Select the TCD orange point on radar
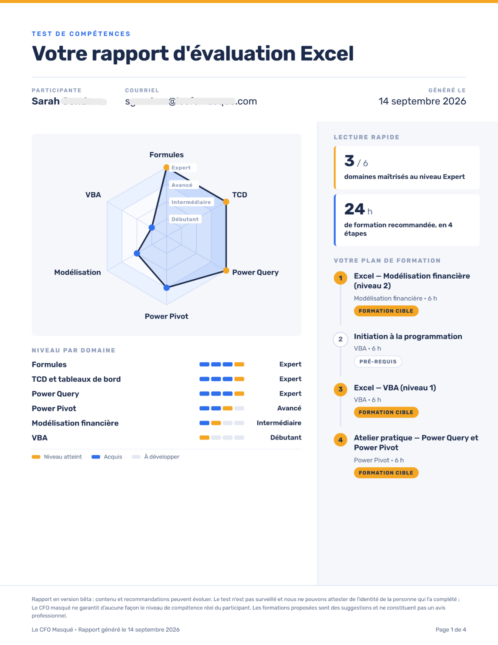The image size is (498, 645). tap(226, 202)
